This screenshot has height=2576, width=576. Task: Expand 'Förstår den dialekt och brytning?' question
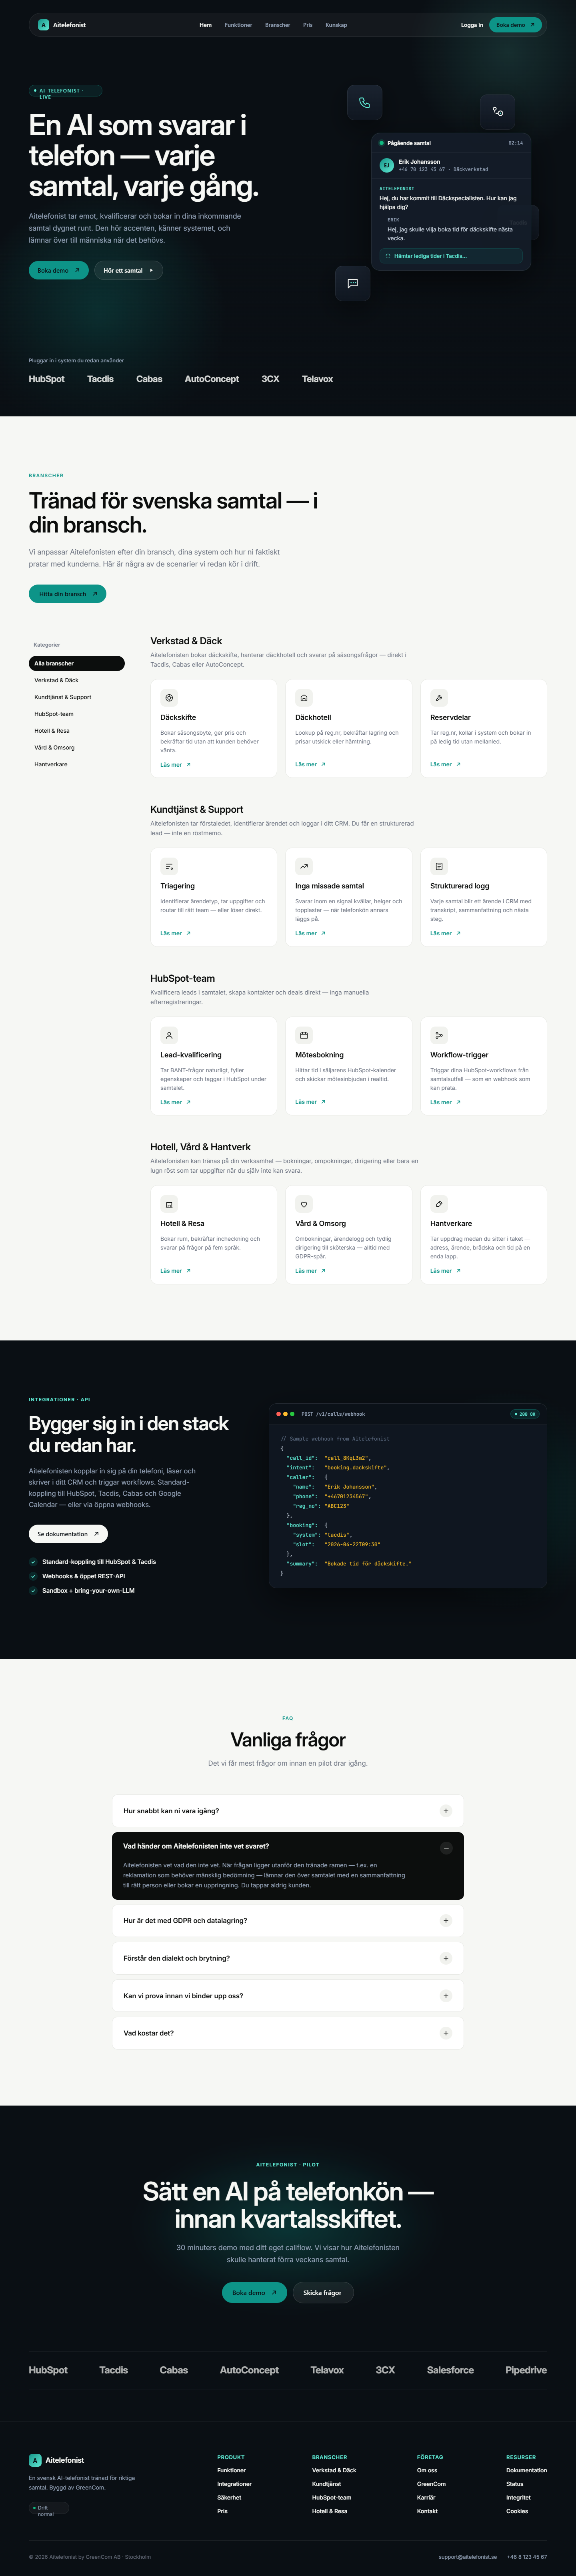click(288, 1958)
